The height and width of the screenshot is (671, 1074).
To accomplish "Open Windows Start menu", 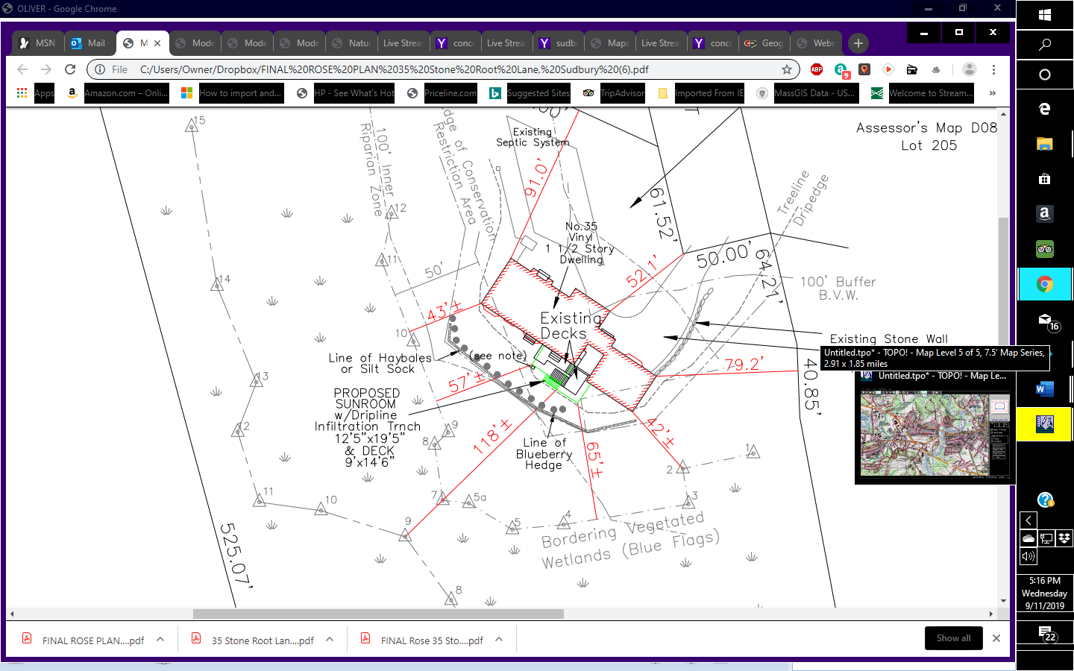I will (x=1045, y=15).
